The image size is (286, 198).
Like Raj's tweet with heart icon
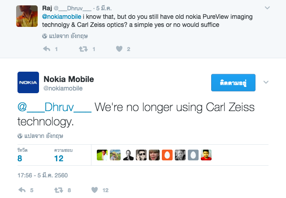(x=119, y=49)
